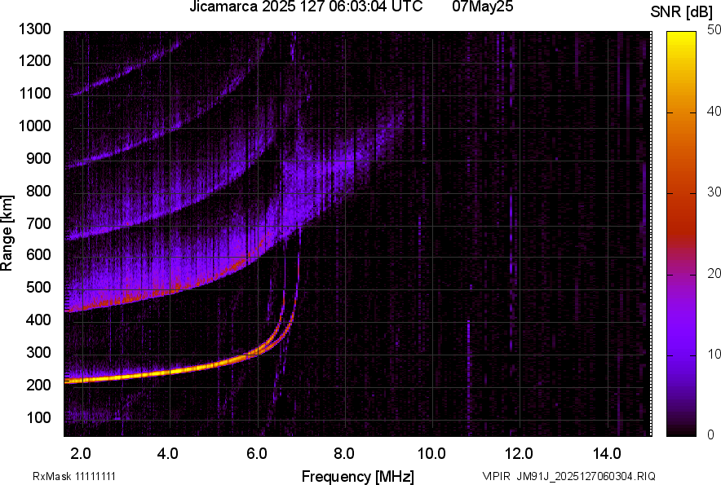The width and height of the screenshot is (721, 485).
Task: Click the SNR [dB] colorbar heading
Action: coord(682,11)
